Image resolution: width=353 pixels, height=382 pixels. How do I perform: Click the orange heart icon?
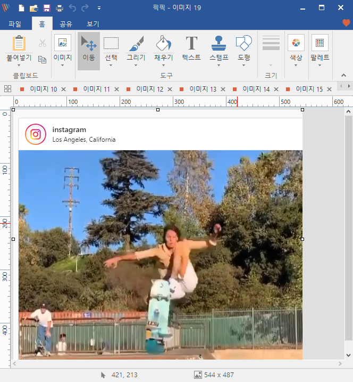[346, 23]
